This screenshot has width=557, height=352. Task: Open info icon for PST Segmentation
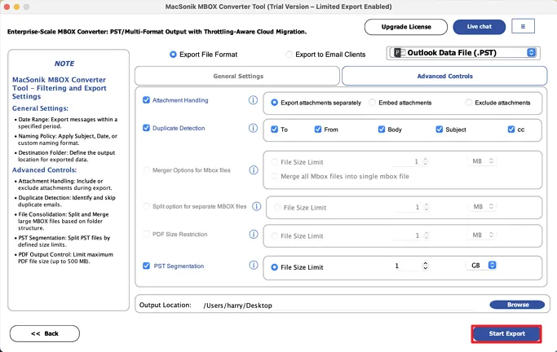pyautogui.click(x=254, y=266)
